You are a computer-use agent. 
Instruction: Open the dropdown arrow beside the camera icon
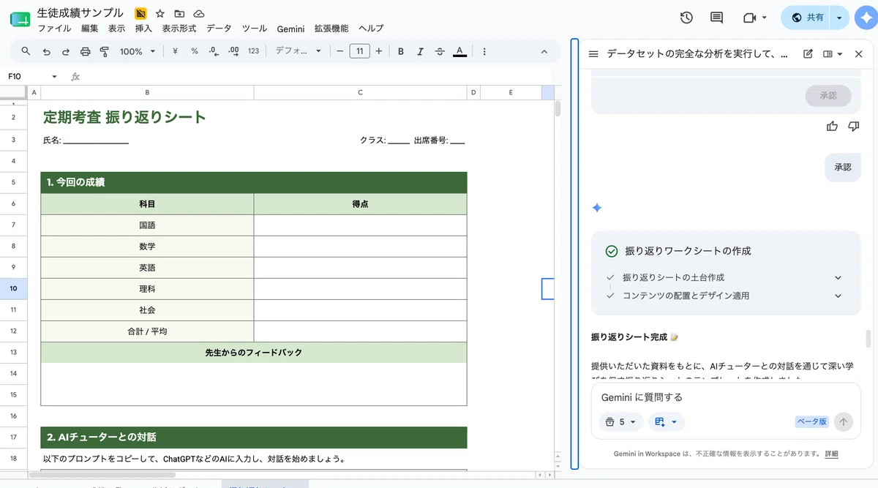765,18
